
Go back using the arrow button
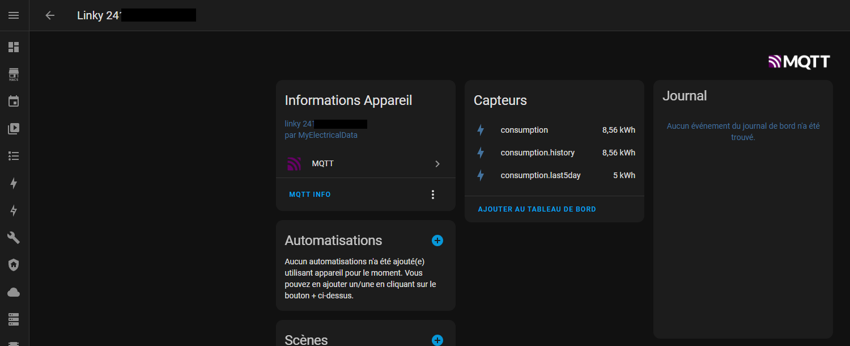[x=50, y=15]
